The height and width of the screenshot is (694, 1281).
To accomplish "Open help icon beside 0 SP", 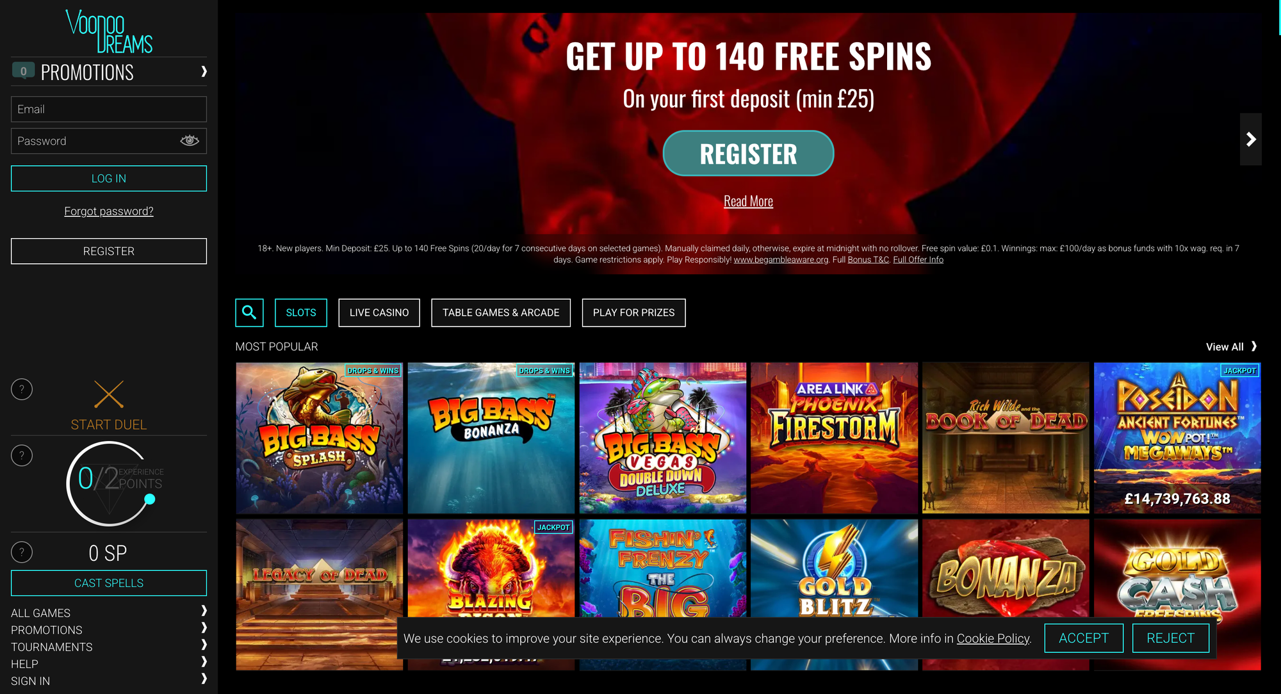I will pyautogui.click(x=22, y=552).
